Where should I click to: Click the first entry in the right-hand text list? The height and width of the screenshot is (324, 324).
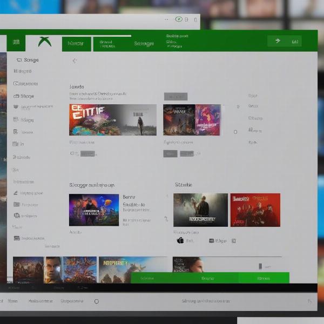tap(253, 96)
